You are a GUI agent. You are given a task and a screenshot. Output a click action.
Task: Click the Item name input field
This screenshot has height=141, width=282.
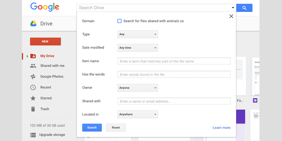(174, 61)
